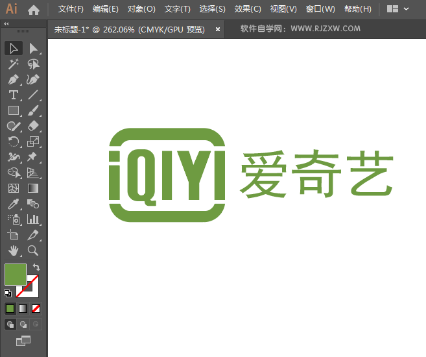
Task: Select the Shaper tool
Action: 14,126
